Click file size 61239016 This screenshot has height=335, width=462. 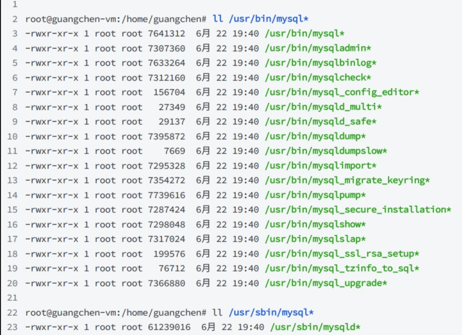169,327
